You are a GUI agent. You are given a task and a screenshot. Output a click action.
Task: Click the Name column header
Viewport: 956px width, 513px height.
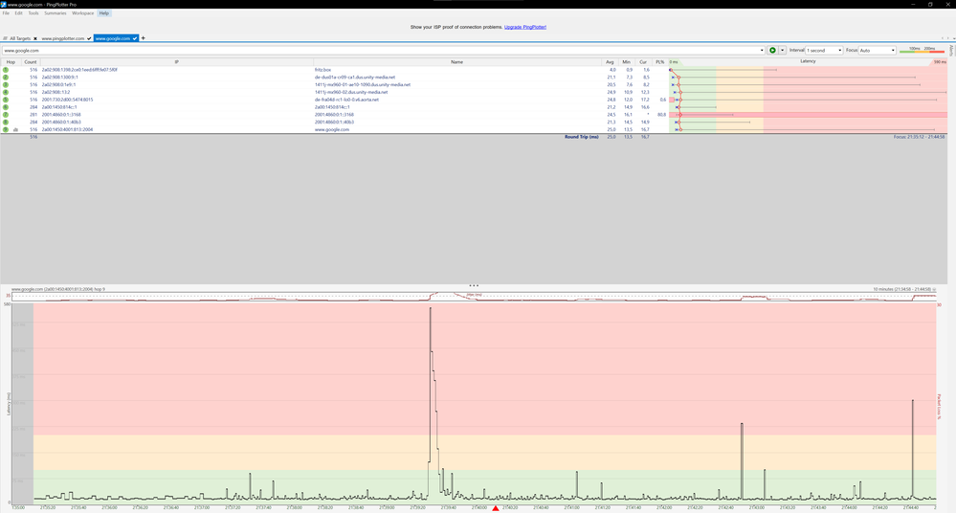coord(457,62)
